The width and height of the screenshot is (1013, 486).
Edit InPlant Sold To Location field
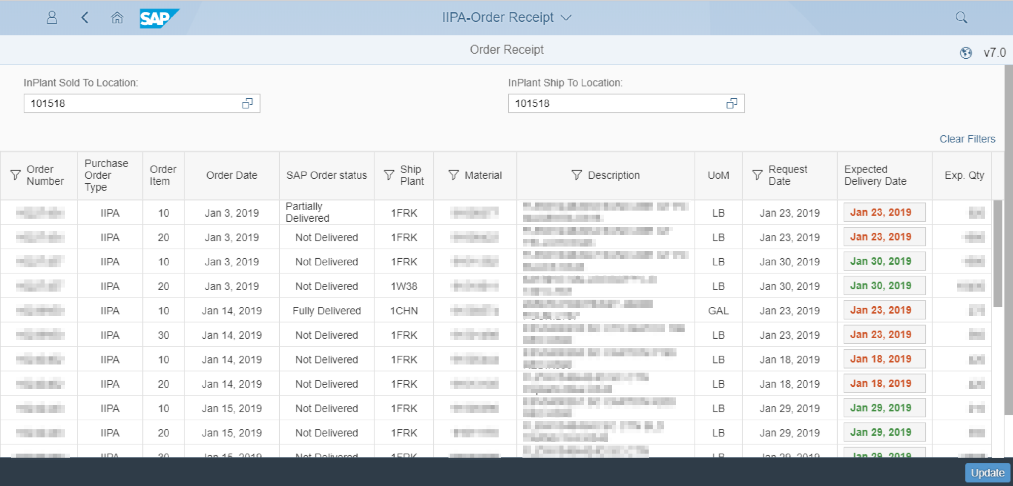tap(142, 103)
